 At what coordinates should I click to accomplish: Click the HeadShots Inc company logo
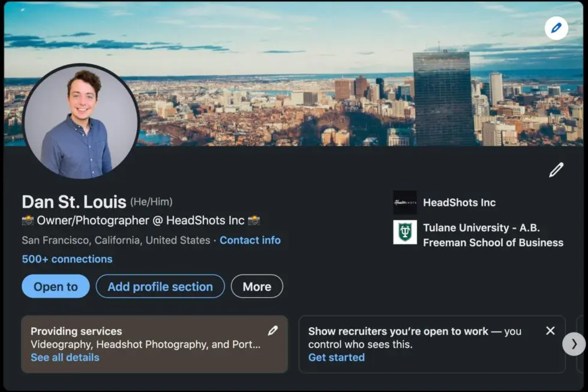click(x=405, y=203)
